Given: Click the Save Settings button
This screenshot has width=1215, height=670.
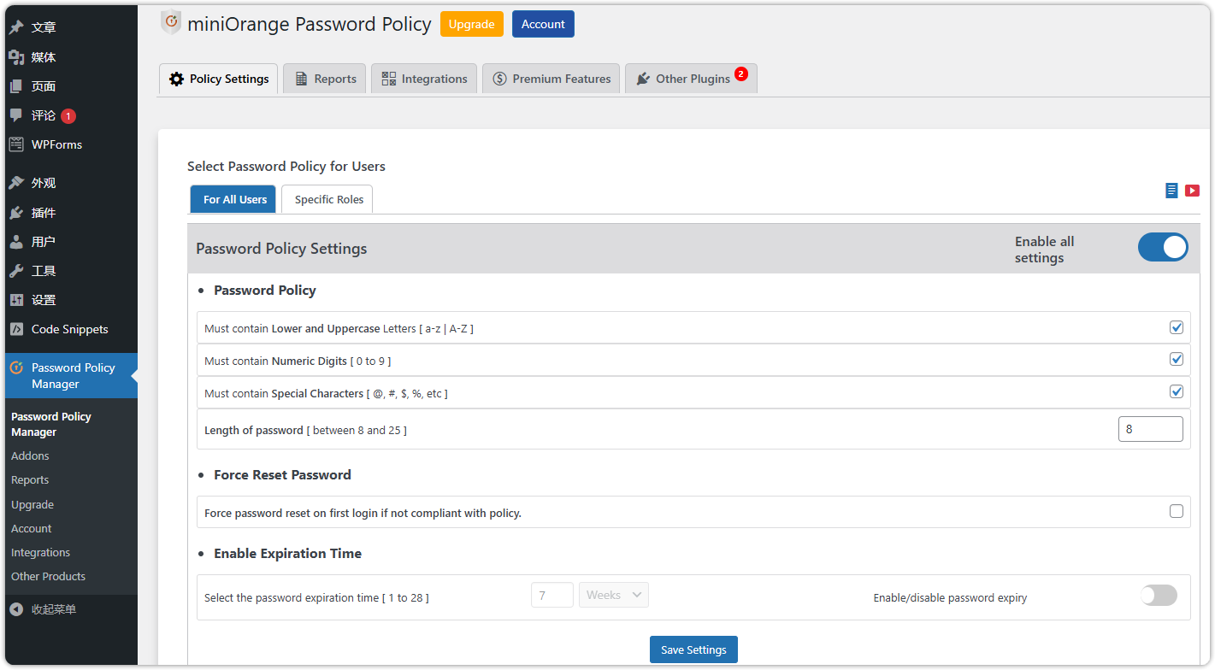Looking at the screenshot, I should click(x=693, y=649).
